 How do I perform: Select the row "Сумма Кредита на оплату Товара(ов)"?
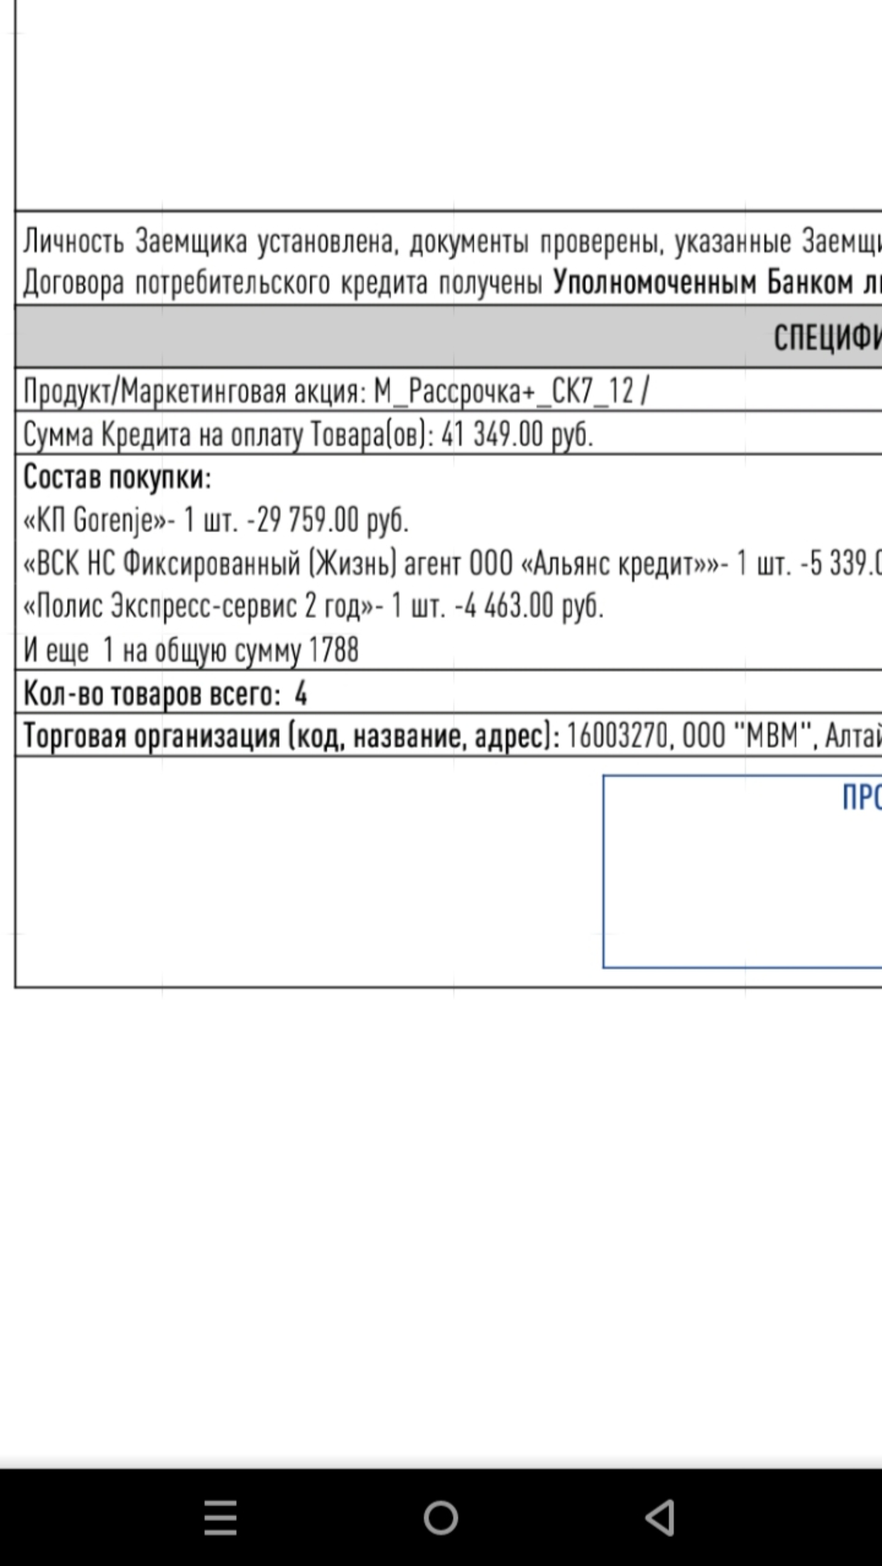pos(449,433)
